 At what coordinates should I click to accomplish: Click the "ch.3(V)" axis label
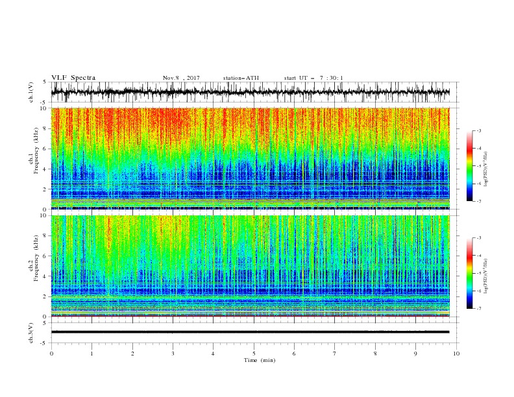[31, 333]
